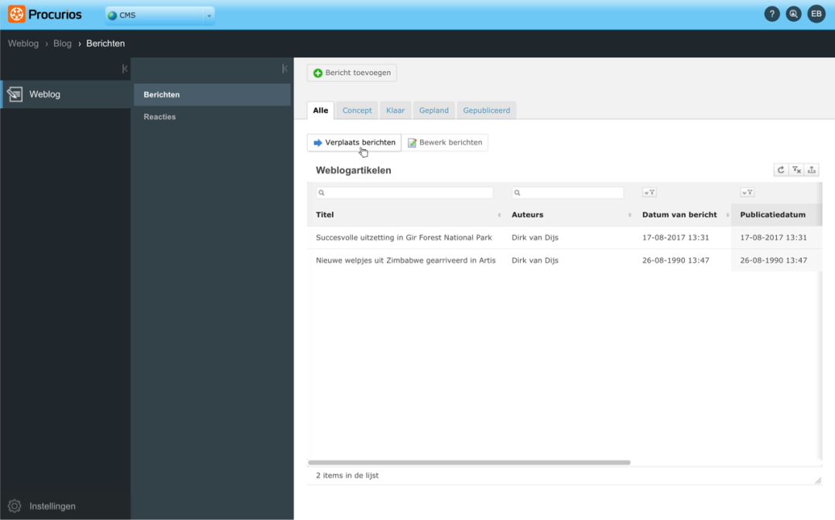Screen dimensions: 835x520
Task: Click the green plus icon
Action: click(318, 73)
